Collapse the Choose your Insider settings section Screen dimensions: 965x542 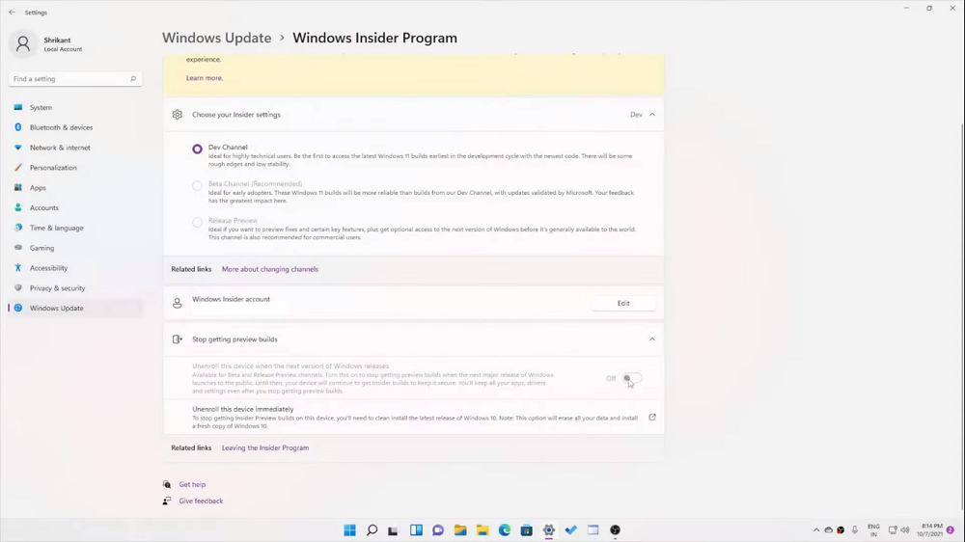point(652,115)
